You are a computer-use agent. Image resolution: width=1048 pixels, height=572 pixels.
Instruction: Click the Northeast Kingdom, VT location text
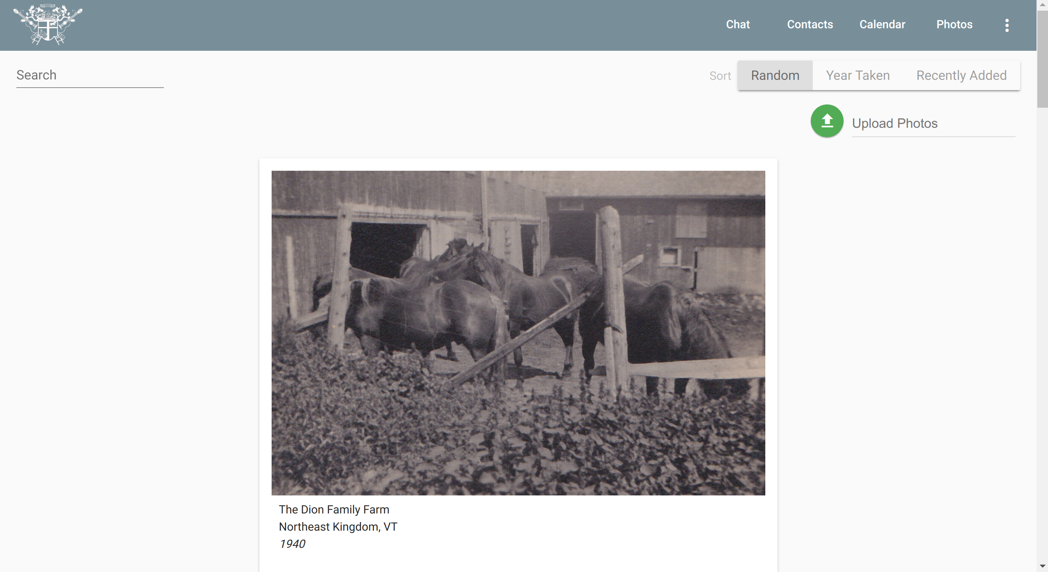[338, 527]
